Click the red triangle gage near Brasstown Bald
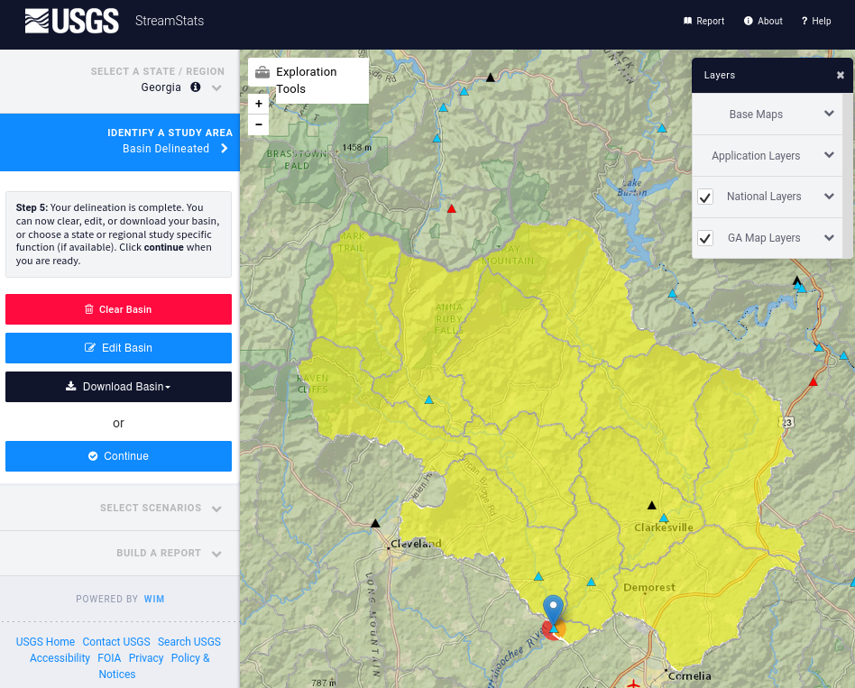The height and width of the screenshot is (688, 855). (452, 209)
